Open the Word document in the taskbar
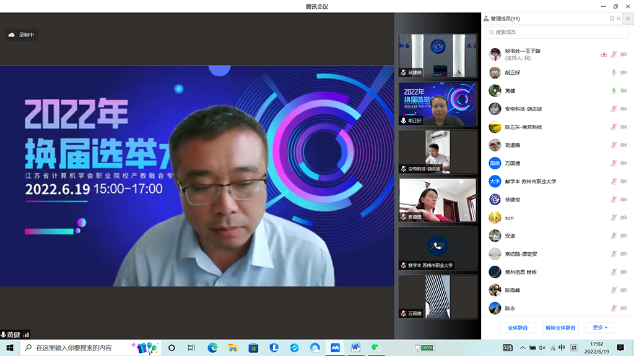 355,348
